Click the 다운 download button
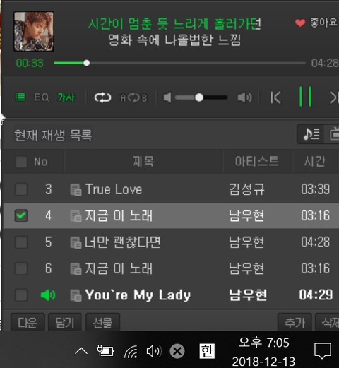Screen dimensions: 339x368 coord(28,322)
